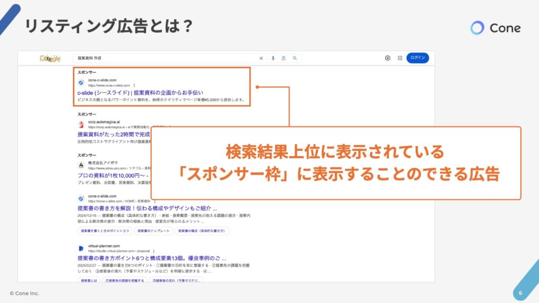Click the 株式会社アイボウ site name
The image size is (539, 303).
[x=103, y=163]
